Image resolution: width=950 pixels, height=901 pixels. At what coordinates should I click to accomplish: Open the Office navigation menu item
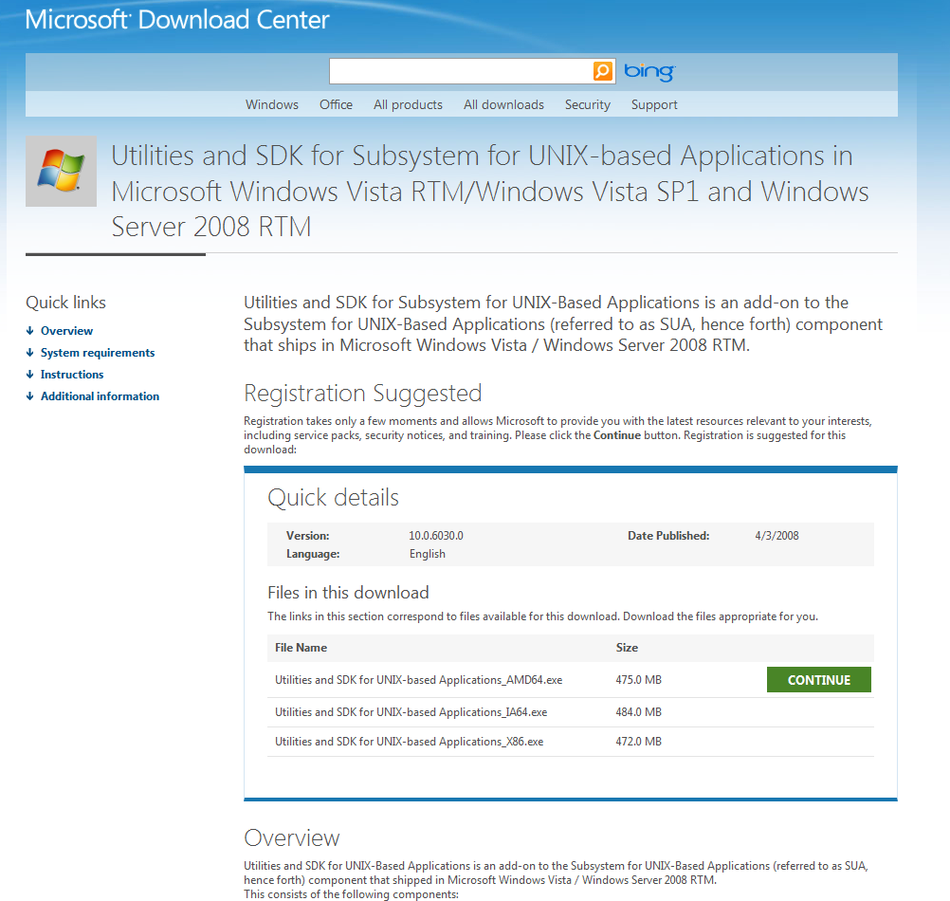(336, 105)
